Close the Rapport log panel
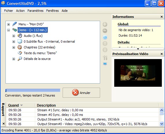Viewport: 165px width, 134px height. 3,124
